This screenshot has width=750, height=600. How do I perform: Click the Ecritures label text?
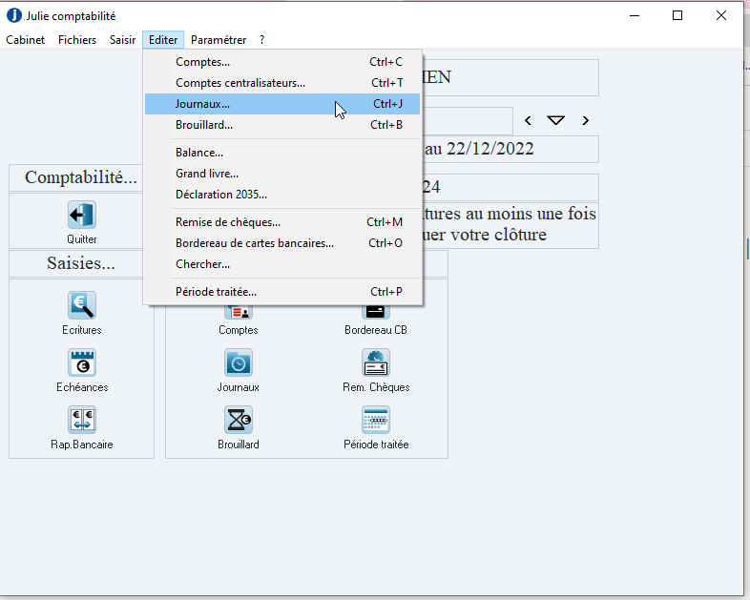[82, 330]
